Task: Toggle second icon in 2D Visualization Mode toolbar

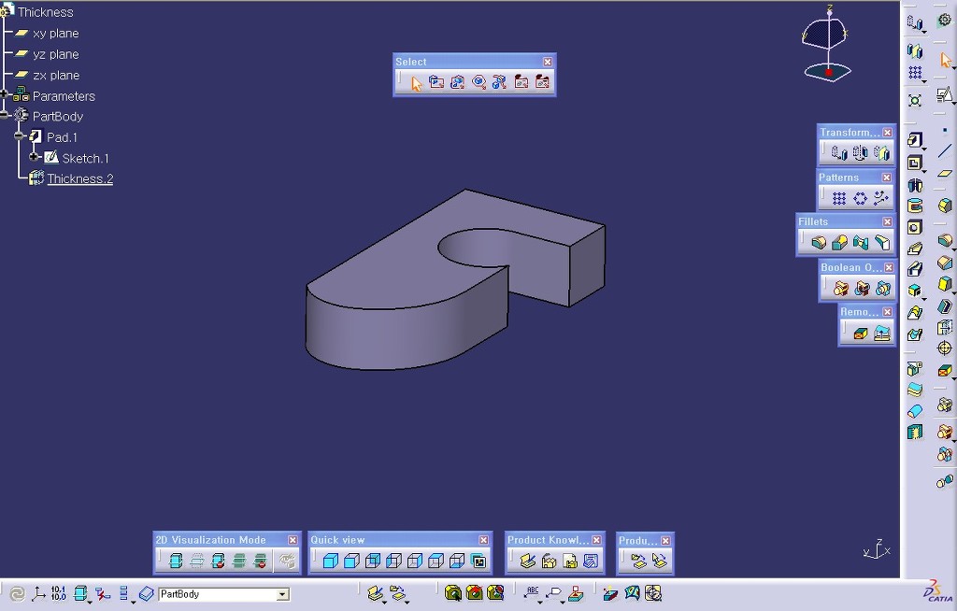Action: [x=197, y=561]
